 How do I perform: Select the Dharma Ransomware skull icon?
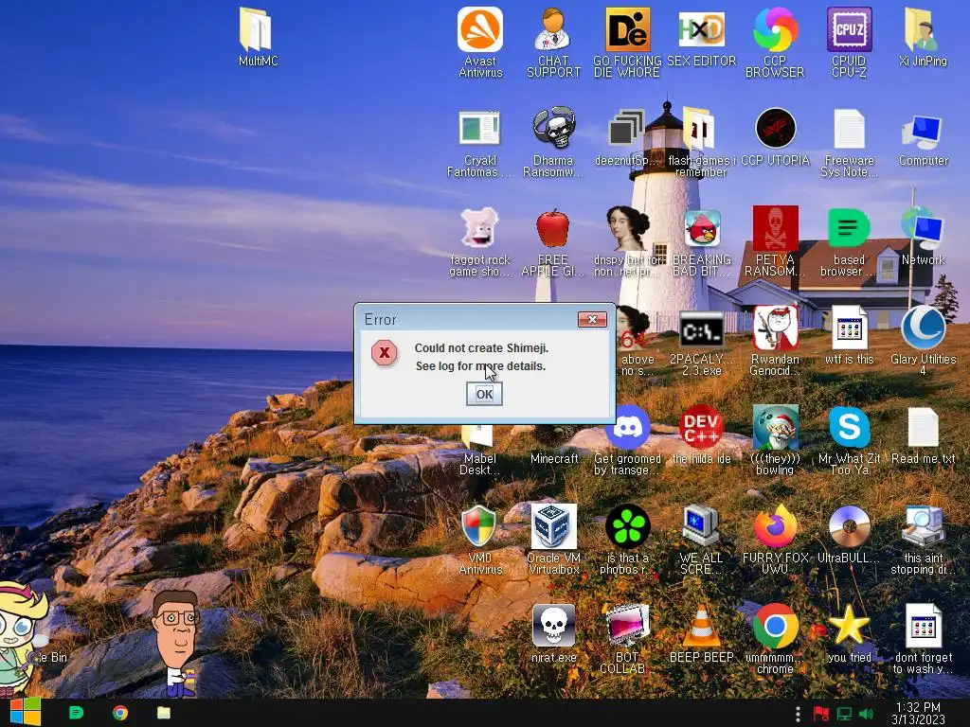pos(553,129)
